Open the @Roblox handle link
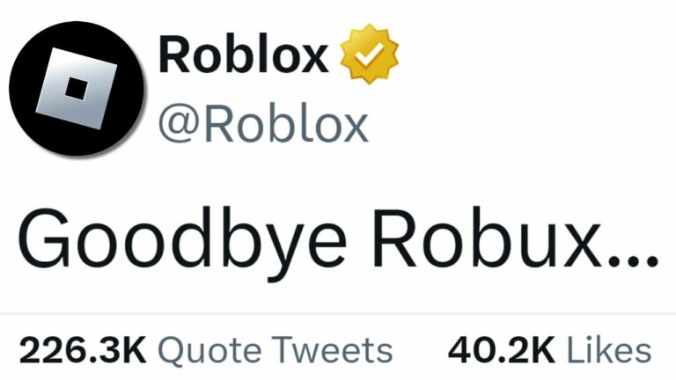This screenshot has width=676, height=380. click(x=263, y=124)
